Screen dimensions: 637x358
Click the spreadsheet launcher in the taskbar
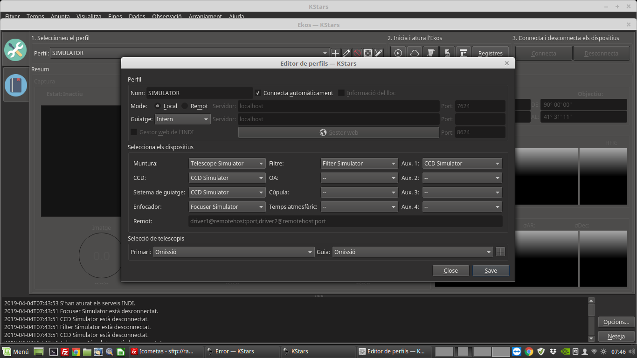pyautogui.click(x=120, y=352)
